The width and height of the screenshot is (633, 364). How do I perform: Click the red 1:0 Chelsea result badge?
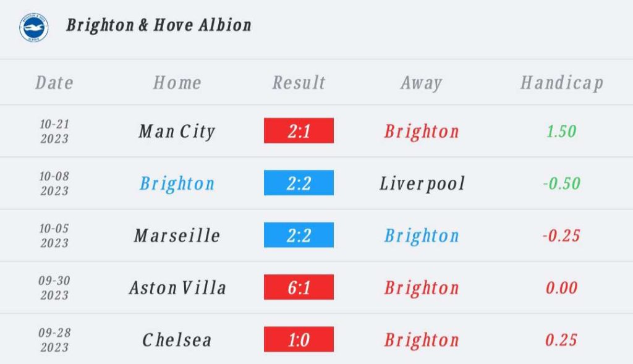click(299, 339)
